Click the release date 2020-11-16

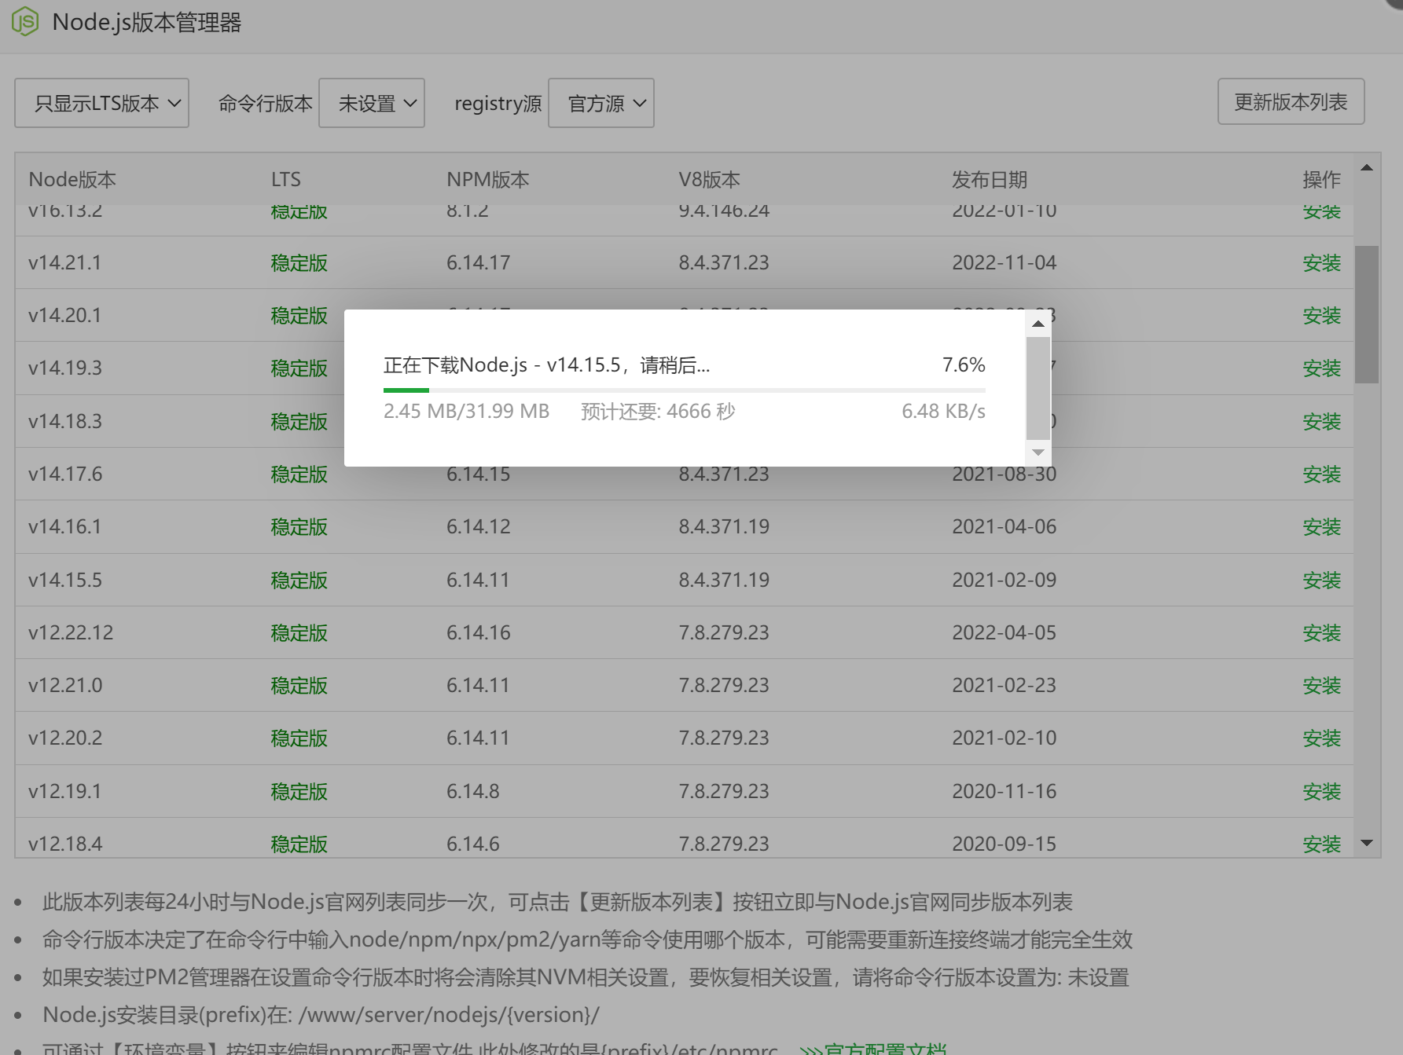click(x=1004, y=791)
